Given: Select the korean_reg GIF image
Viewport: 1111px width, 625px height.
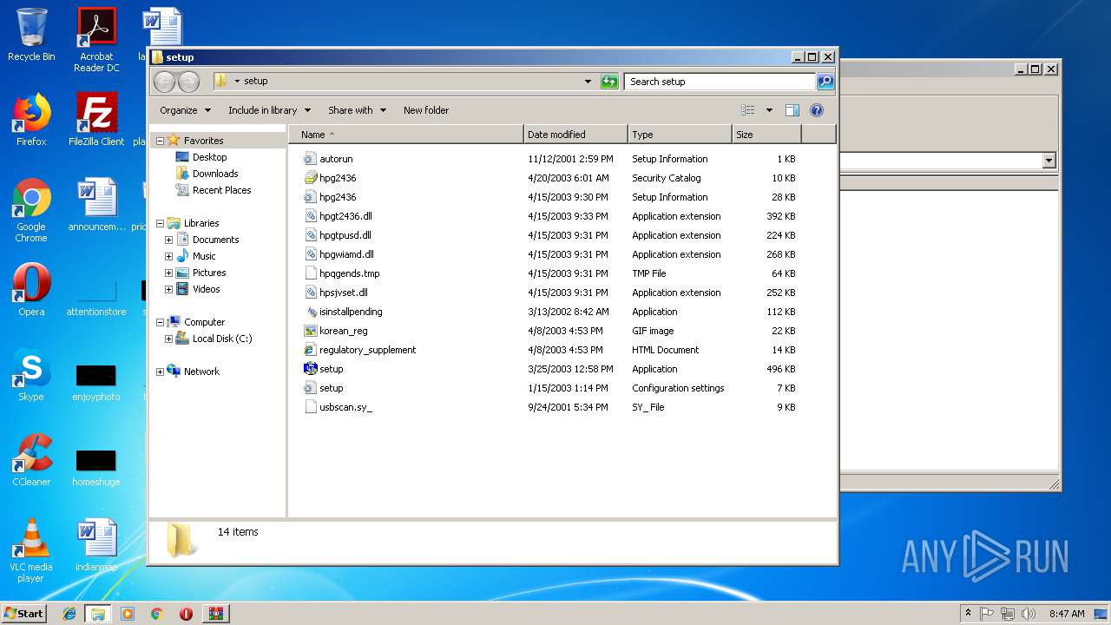Looking at the screenshot, I should [343, 331].
